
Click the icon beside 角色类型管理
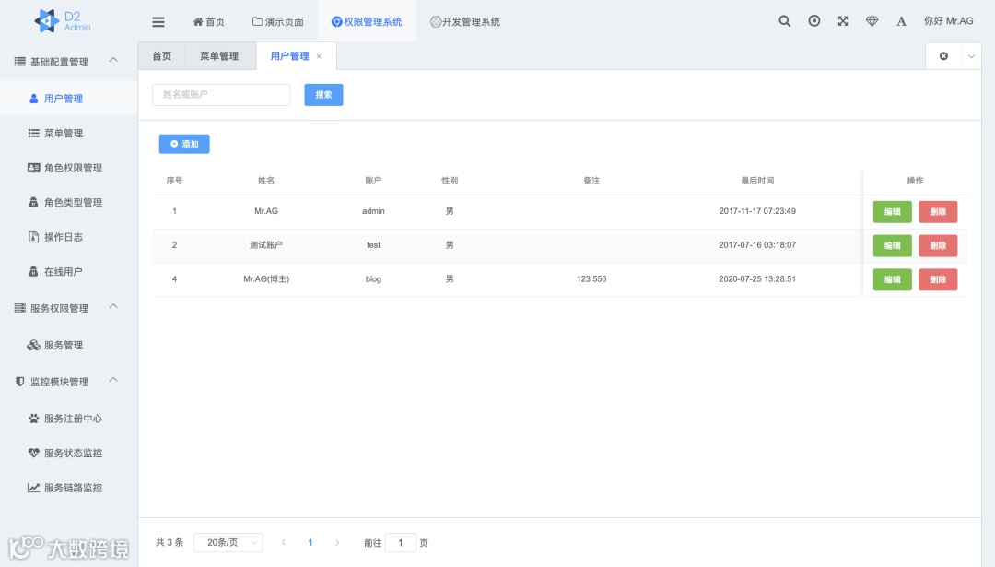click(x=34, y=202)
